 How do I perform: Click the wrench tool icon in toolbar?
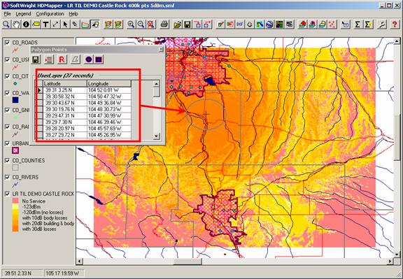pos(382,24)
